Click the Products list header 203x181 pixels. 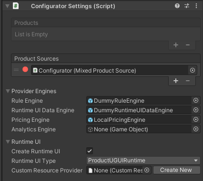106,22
